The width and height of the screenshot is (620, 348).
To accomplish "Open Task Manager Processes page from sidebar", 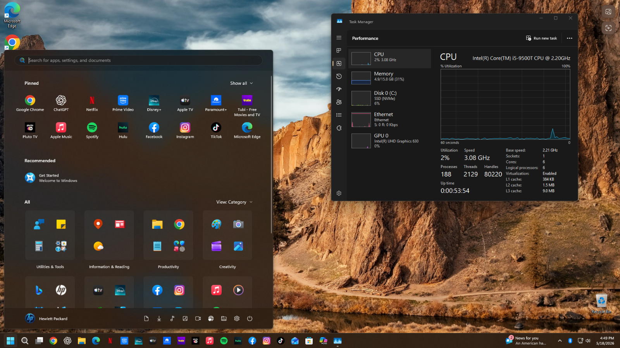I will click(339, 50).
